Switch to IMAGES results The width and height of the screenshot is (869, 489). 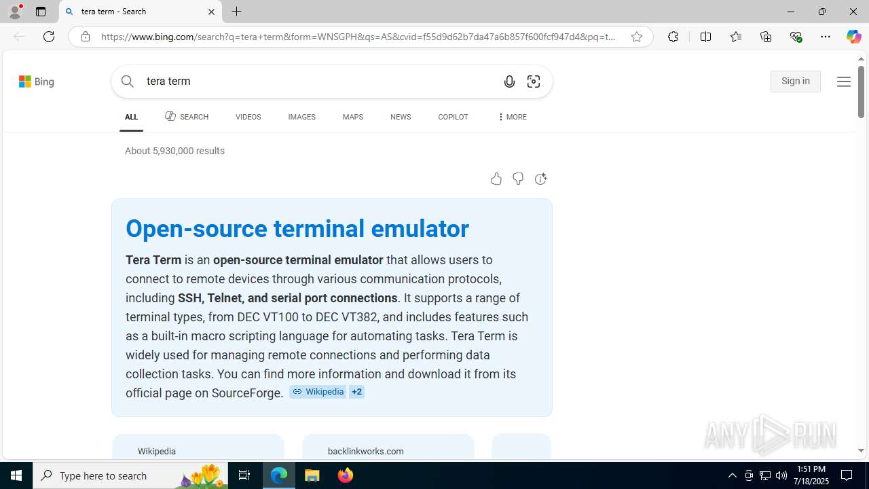click(x=301, y=117)
